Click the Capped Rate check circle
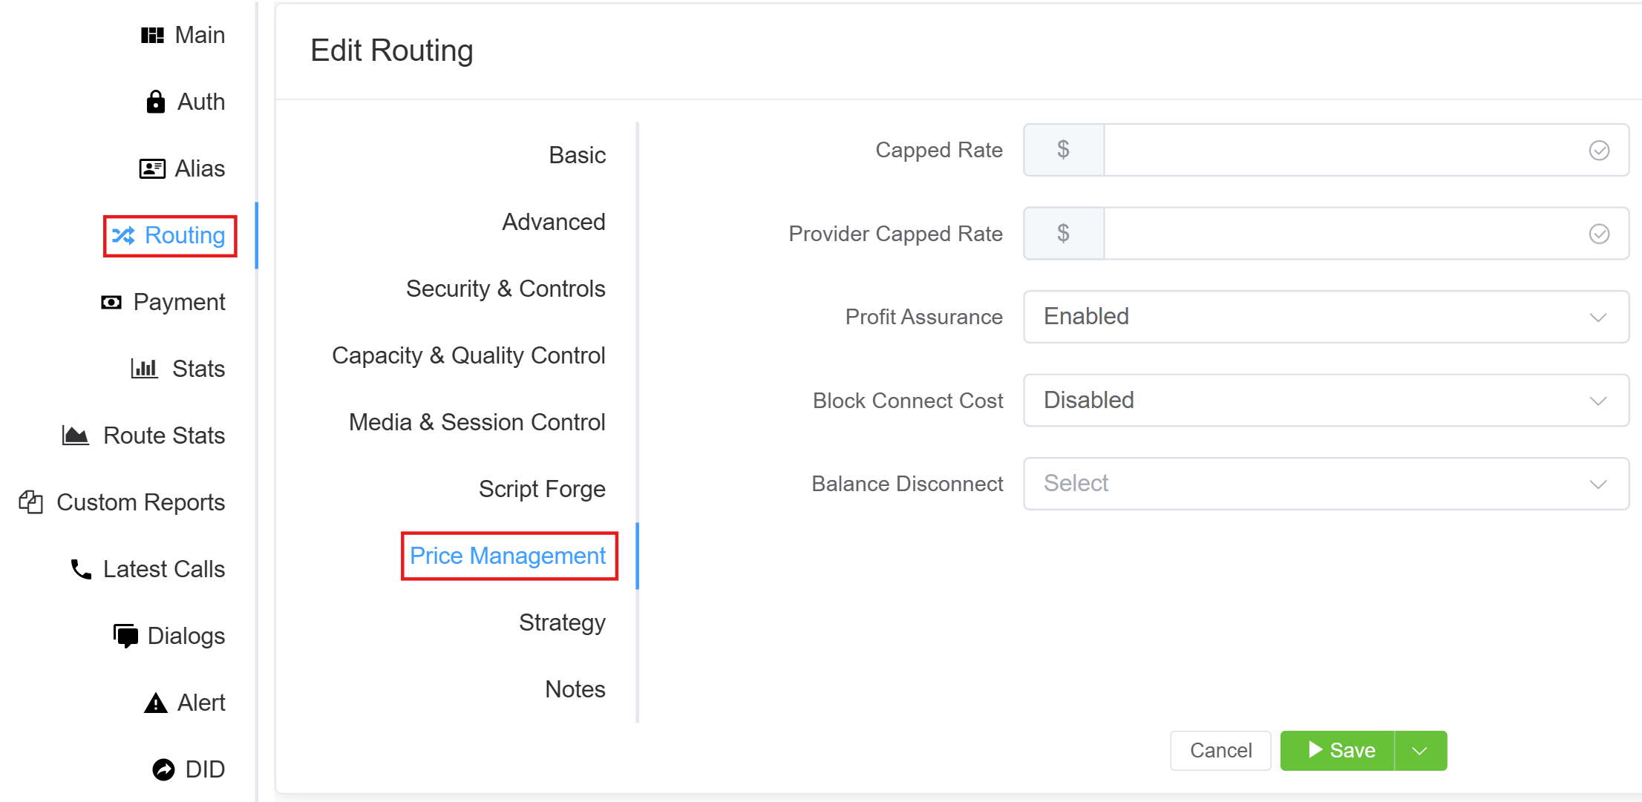The height and width of the screenshot is (802, 1642). coord(1599,151)
